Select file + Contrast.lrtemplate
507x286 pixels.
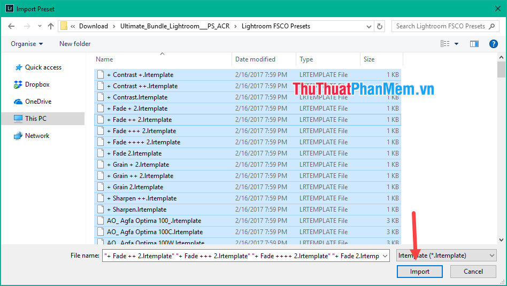click(x=248, y=97)
